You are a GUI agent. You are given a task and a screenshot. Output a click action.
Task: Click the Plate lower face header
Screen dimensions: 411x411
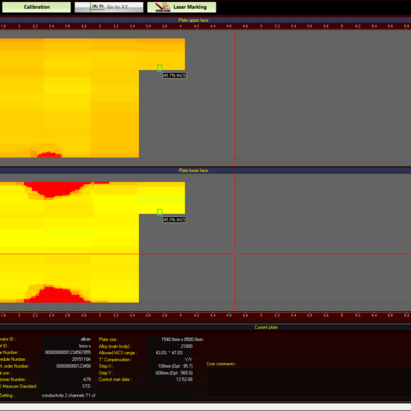(x=193, y=171)
